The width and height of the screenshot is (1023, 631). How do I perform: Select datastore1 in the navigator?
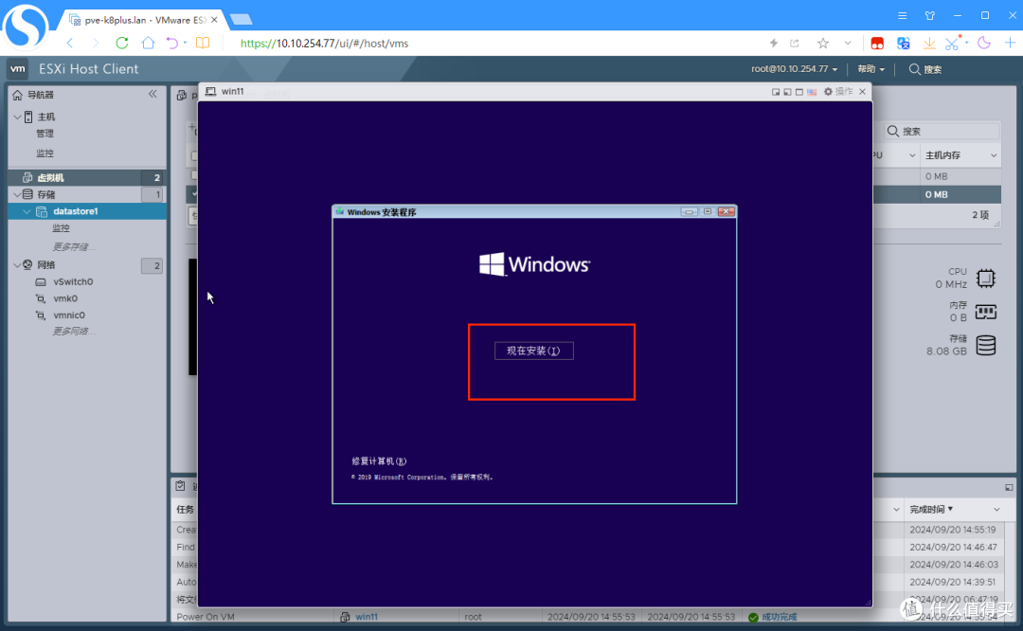tap(87, 211)
